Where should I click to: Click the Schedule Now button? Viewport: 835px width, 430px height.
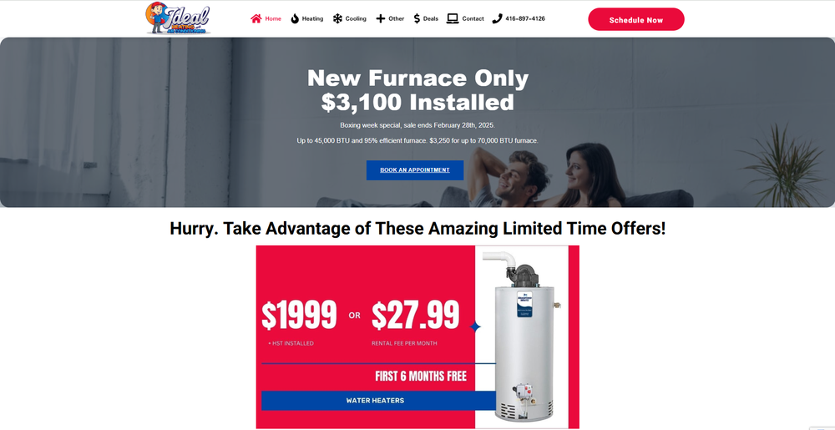pos(635,20)
